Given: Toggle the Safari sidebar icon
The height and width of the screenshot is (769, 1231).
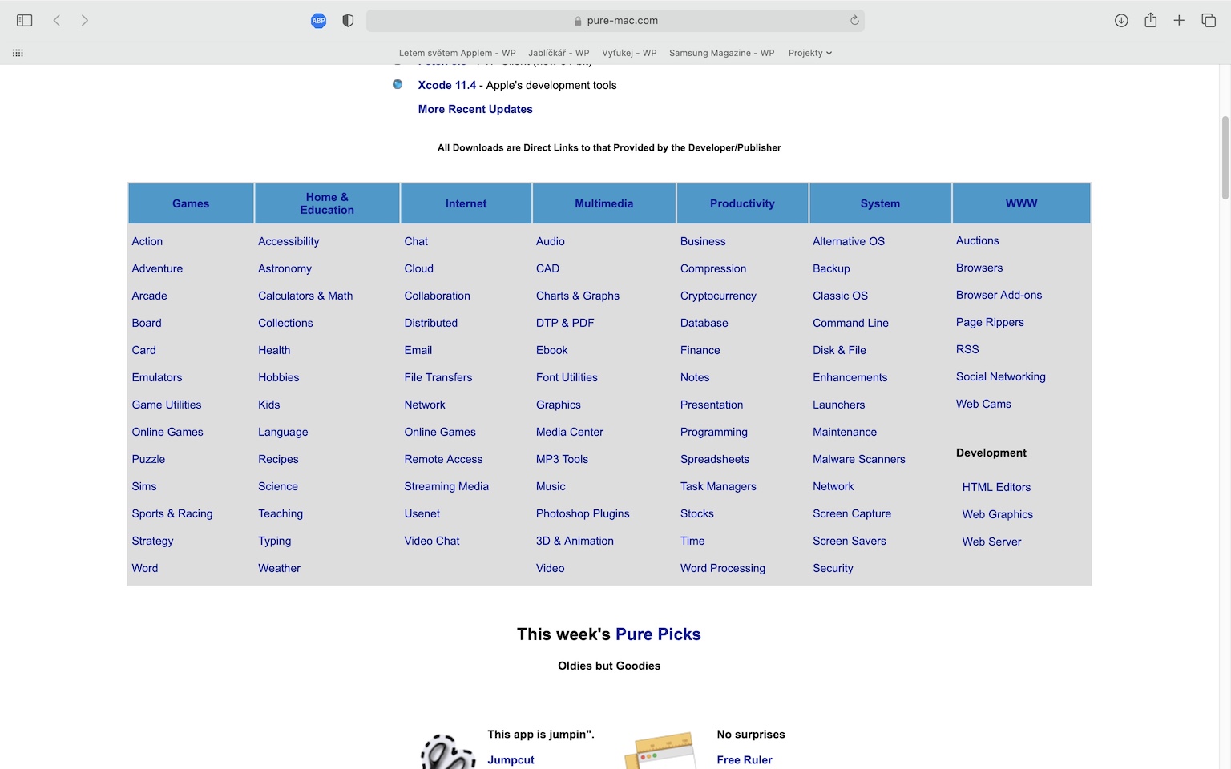Looking at the screenshot, I should click(24, 21).
